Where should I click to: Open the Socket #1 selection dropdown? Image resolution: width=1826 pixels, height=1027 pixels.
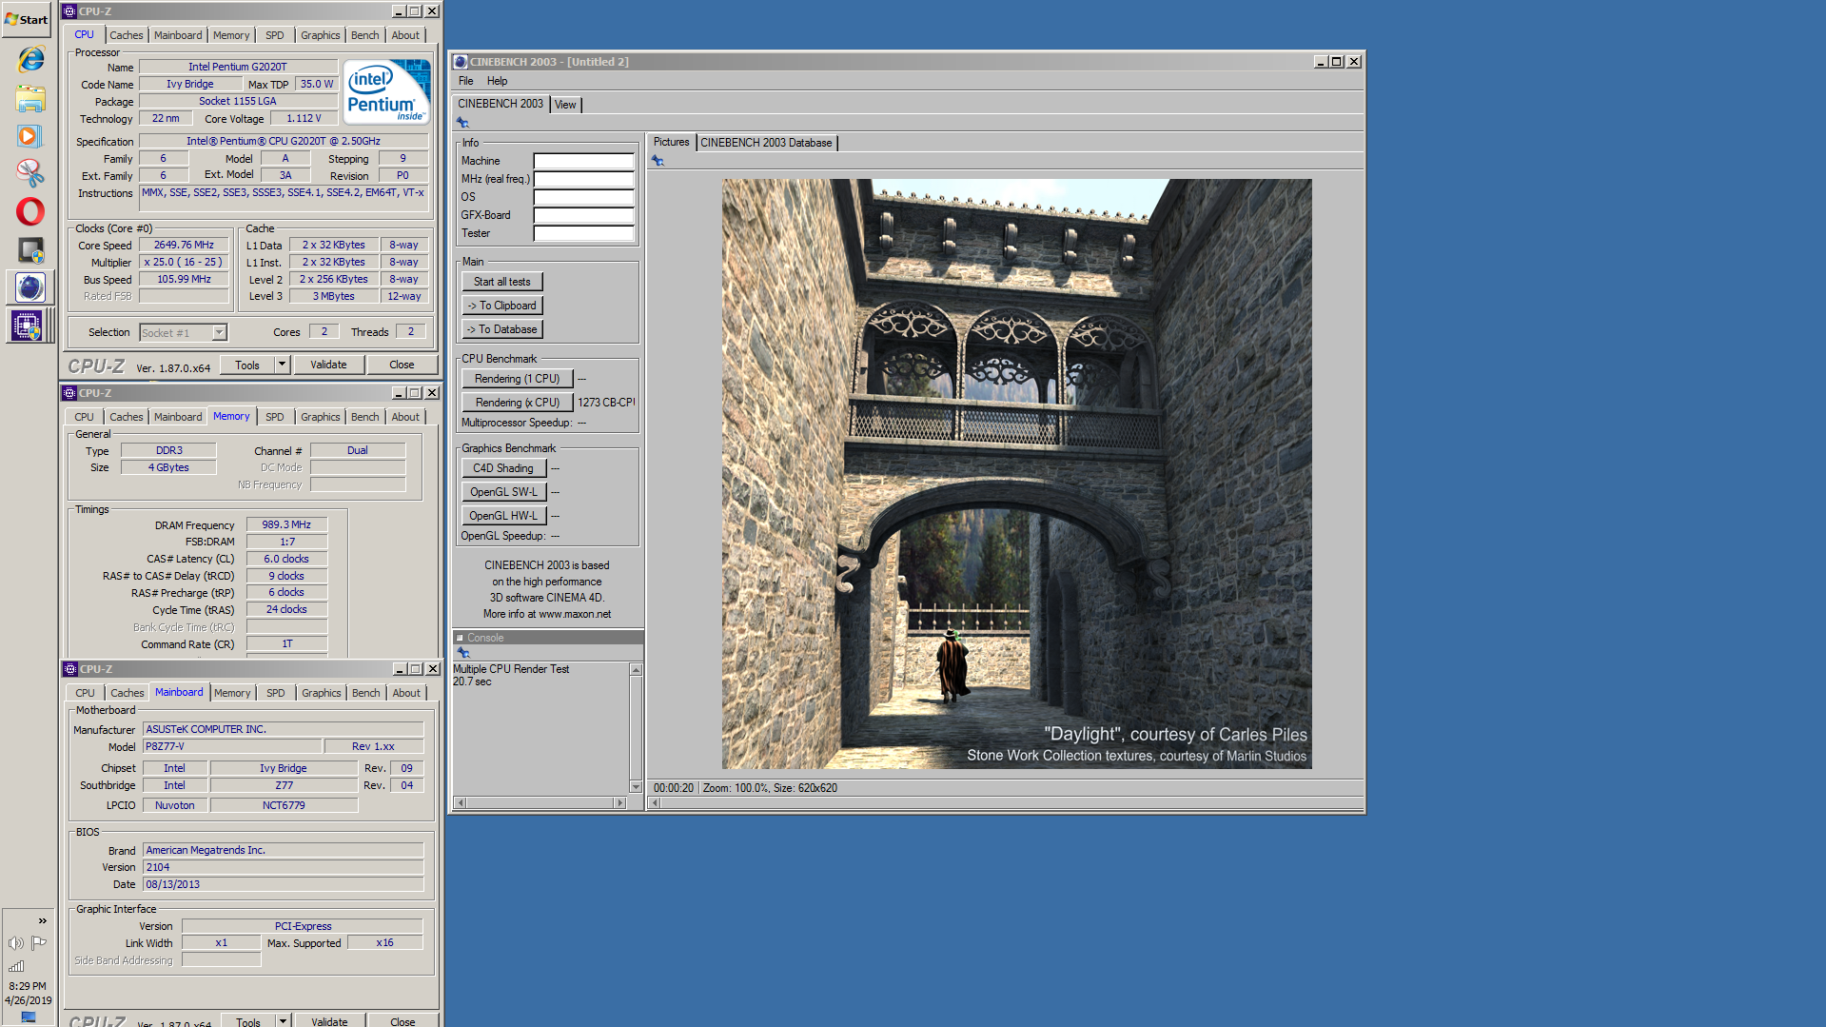click(x=219, y=332)
